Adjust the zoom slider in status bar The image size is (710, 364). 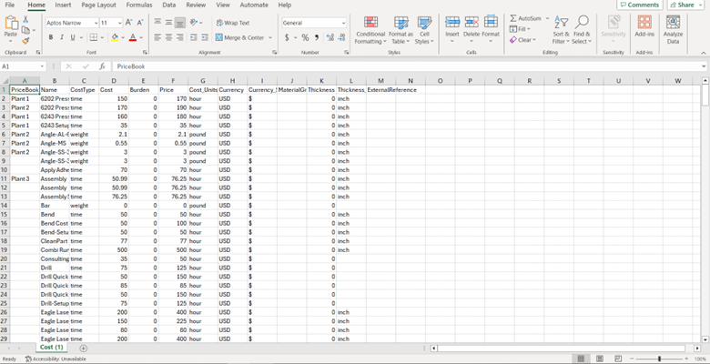point(659,359)
